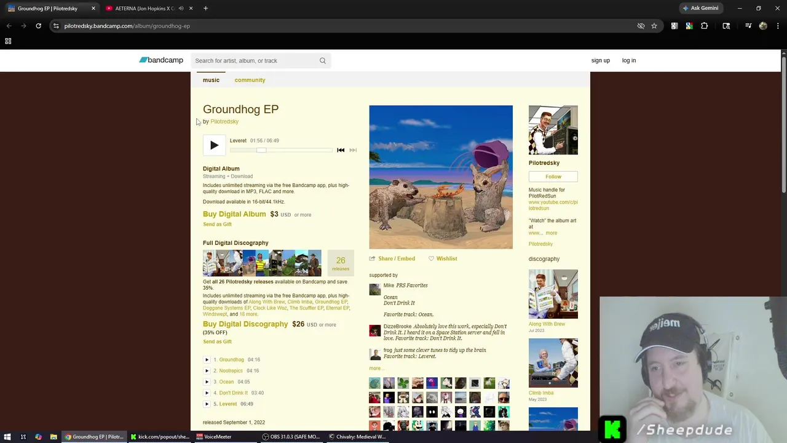Open Along With Brew album thumbnail
Viewport: 787px width, 443px height.
click(553, 294)
